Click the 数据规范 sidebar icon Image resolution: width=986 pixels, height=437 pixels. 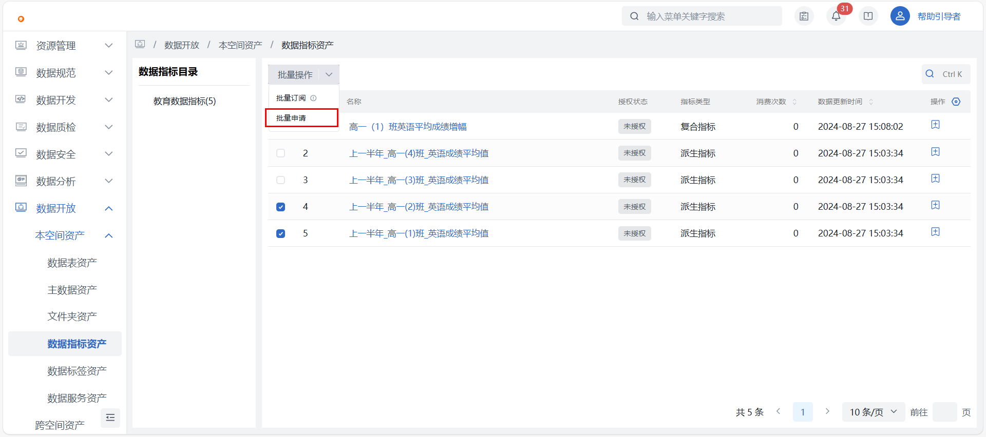coord(21,72)
